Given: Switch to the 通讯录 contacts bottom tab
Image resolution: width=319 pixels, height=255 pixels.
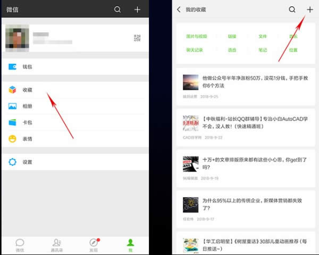Looking at the screenshot, I should point(57,245).
